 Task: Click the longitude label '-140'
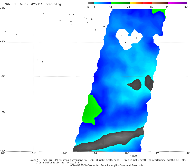click(x=64, y=153)
